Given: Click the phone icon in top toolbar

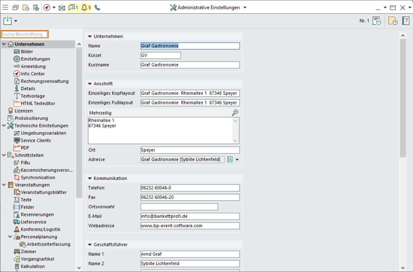Looking at the screenshot, I should [x=97, y=8].
